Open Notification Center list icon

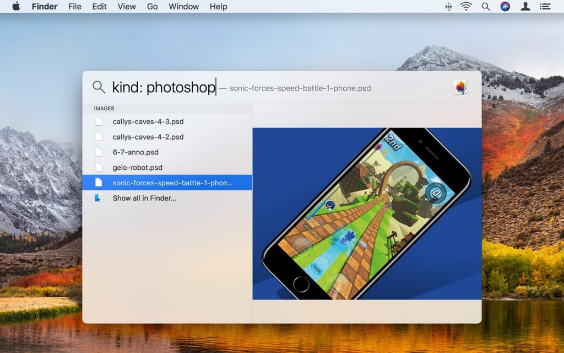pos(545,7)
